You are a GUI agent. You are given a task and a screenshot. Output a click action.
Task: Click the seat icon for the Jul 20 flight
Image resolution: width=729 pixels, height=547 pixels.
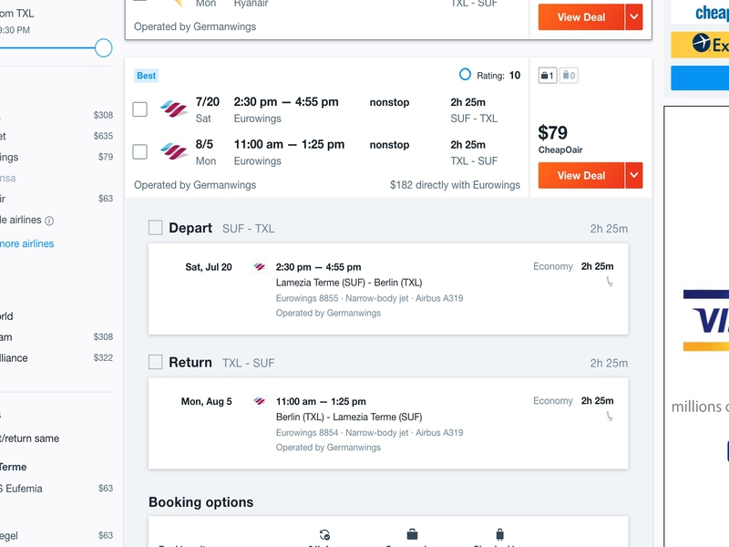tap(610, 282)
